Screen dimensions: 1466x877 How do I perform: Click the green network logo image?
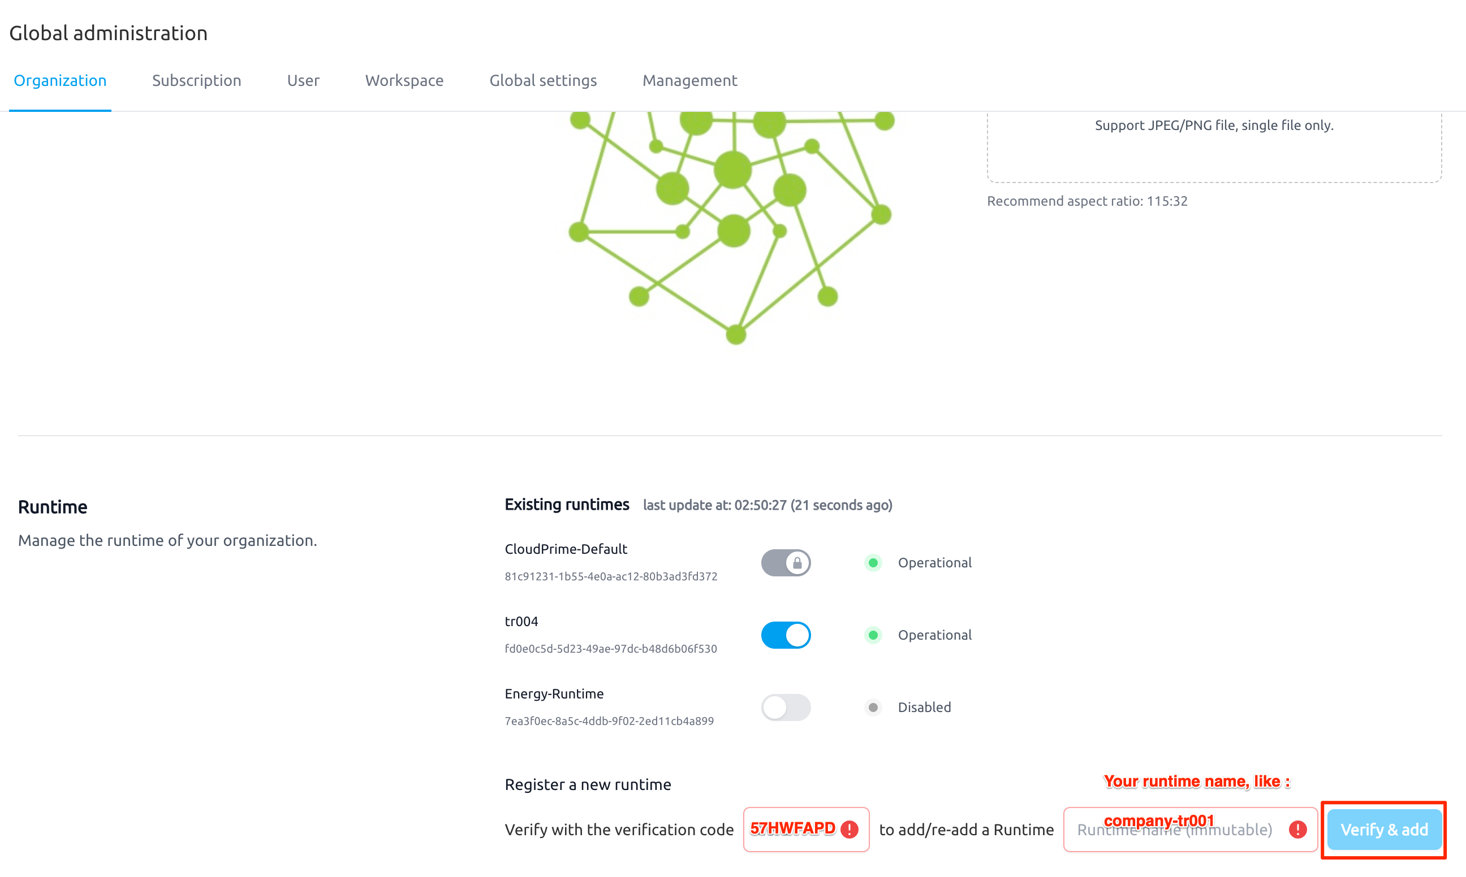732,228
